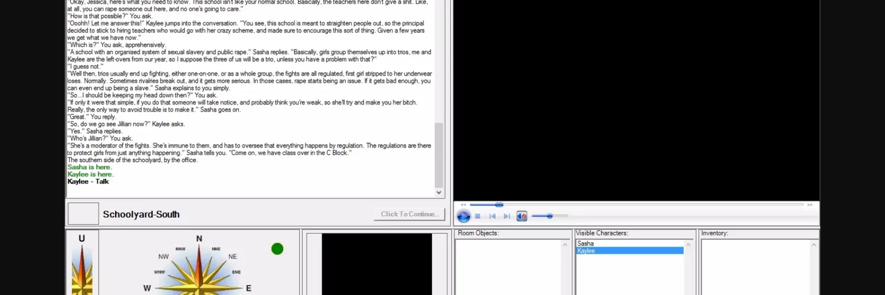Click the scroll-up arrow in the Inventory list
This screenshot has height=295, width=885.
point(815,244)
